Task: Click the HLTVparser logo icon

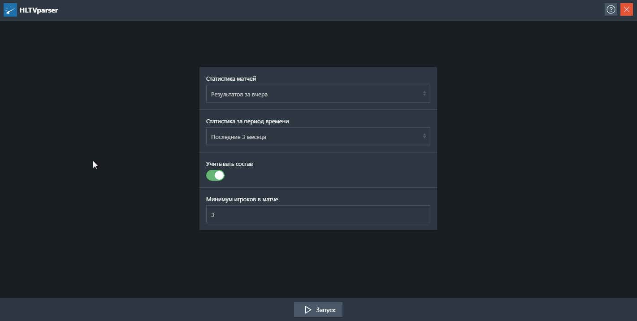Action: pos(10,10)
